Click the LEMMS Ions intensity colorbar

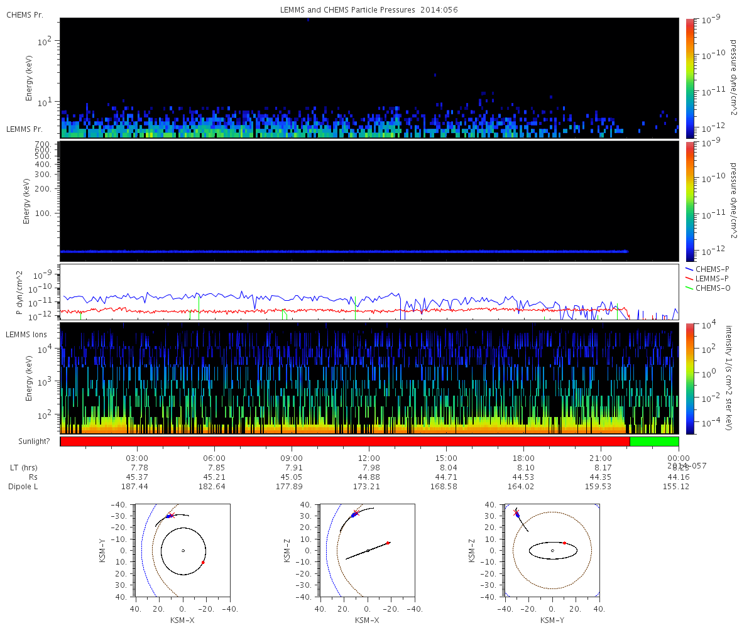(x=689, y=379)
